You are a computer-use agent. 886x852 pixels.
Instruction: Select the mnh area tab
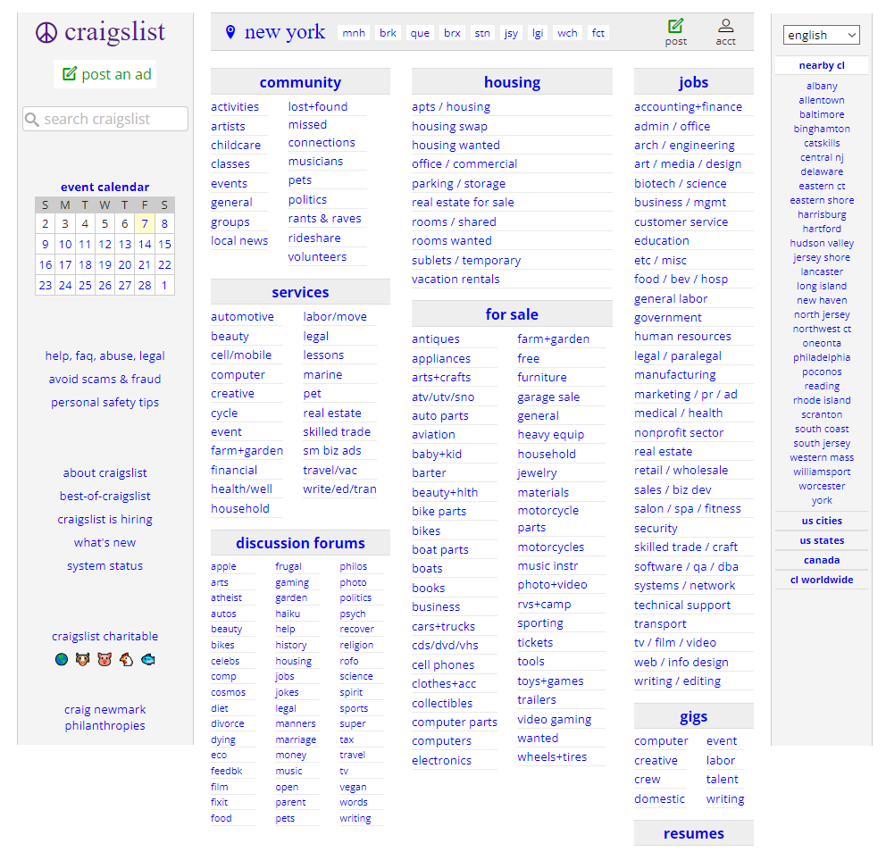click(354, 33)
